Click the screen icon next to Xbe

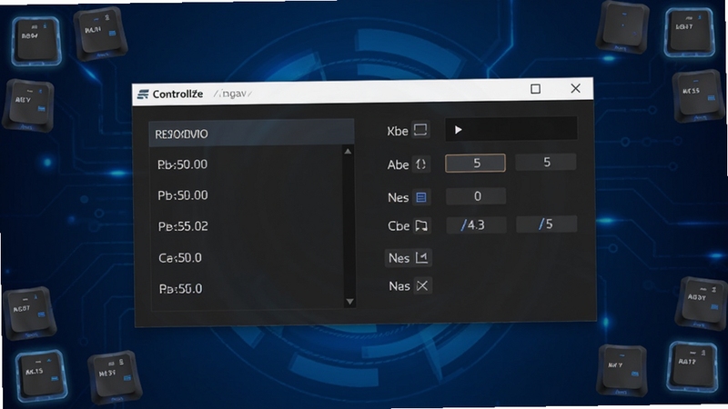click(x=420, y=130)
